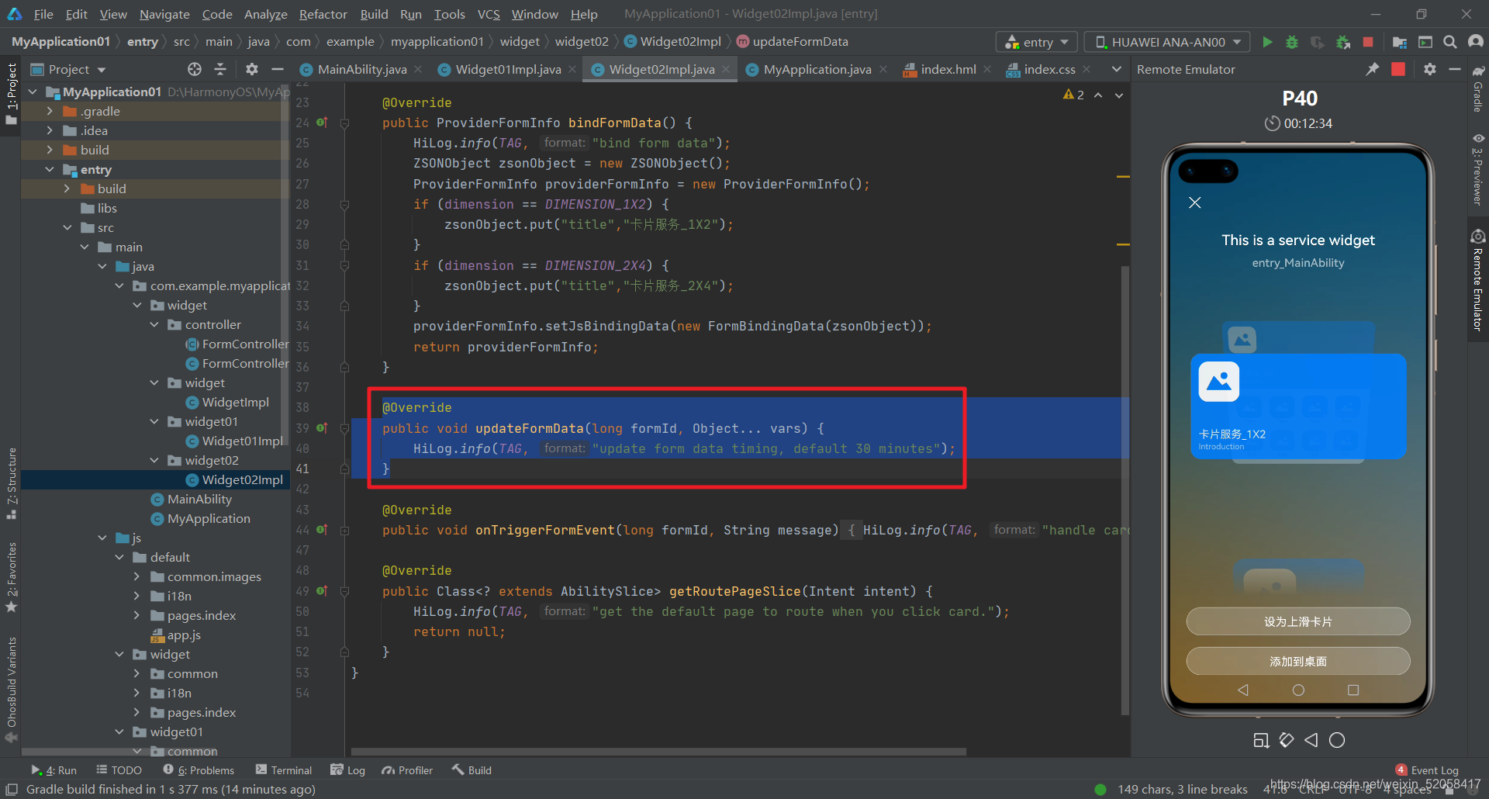Tap the emulator back triangle below phone
Image resolution: width=1489 pixels, height=799 pixels.
pos(1311,740)
